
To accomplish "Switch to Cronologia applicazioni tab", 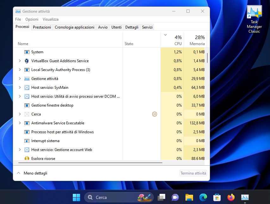I will 74,27.
